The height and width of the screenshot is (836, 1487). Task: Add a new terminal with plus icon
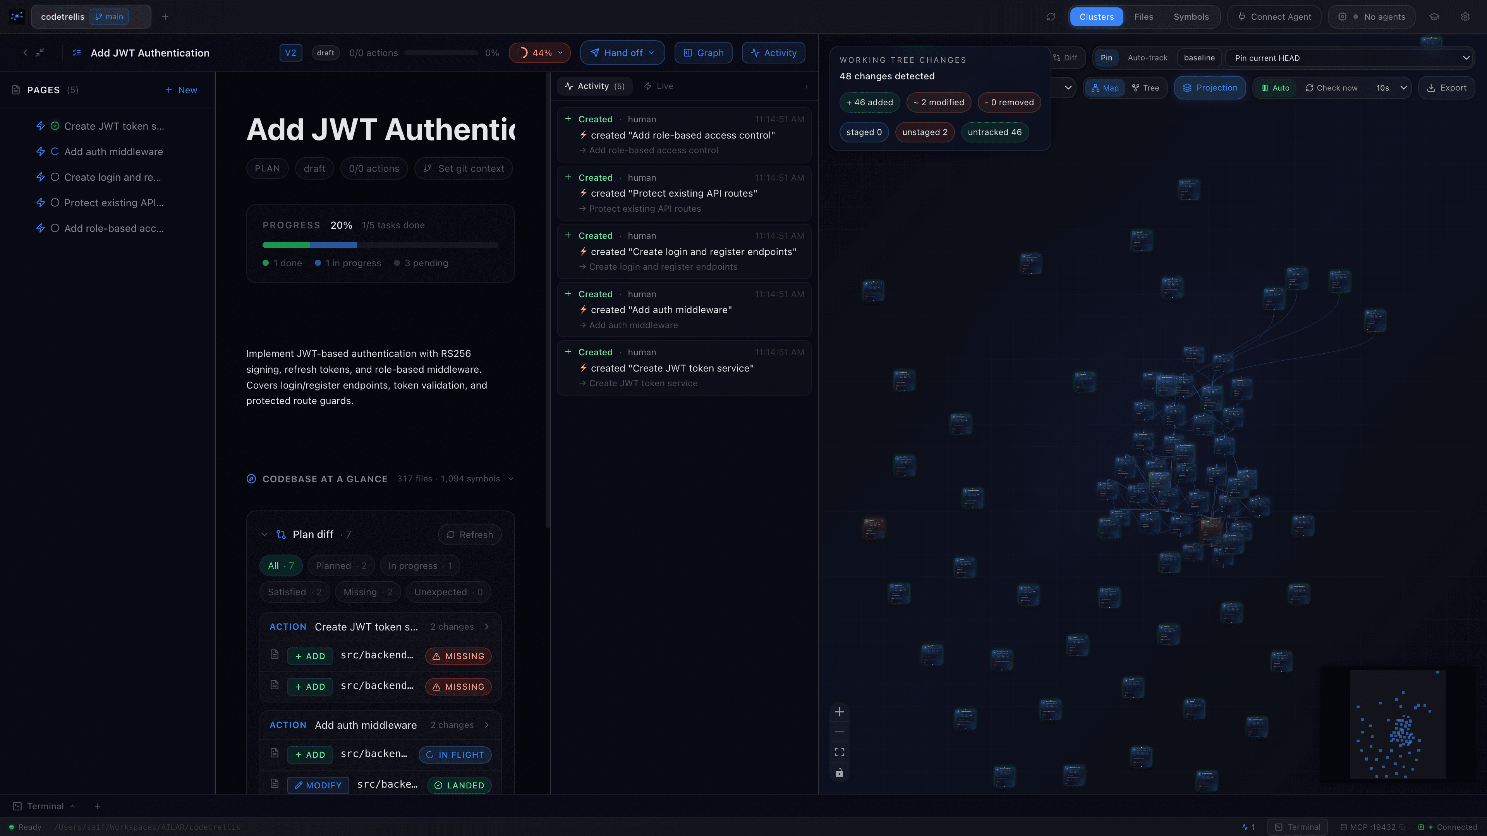98,806
